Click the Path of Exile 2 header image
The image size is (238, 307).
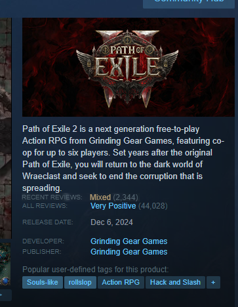(129, 67)
